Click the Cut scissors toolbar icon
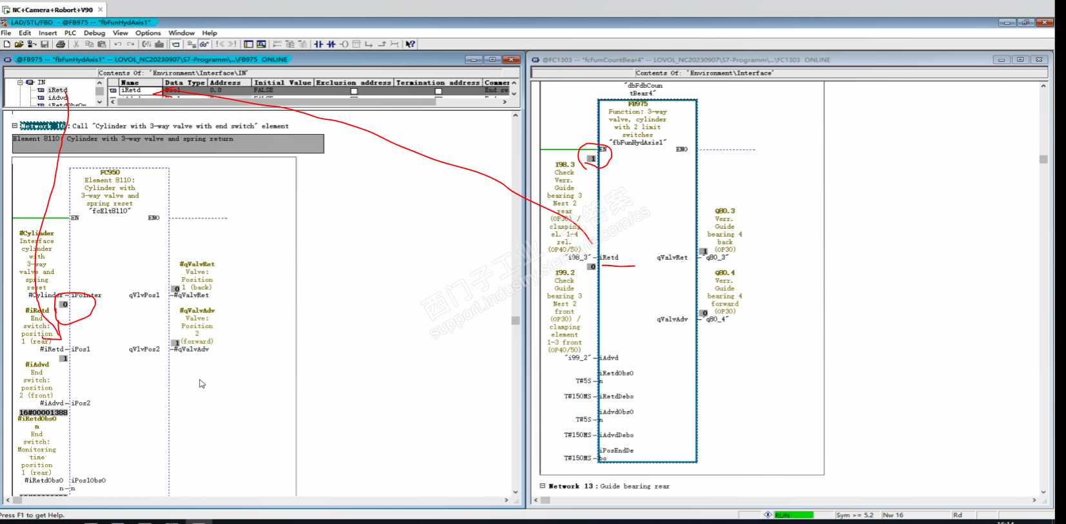 [76, 44]
